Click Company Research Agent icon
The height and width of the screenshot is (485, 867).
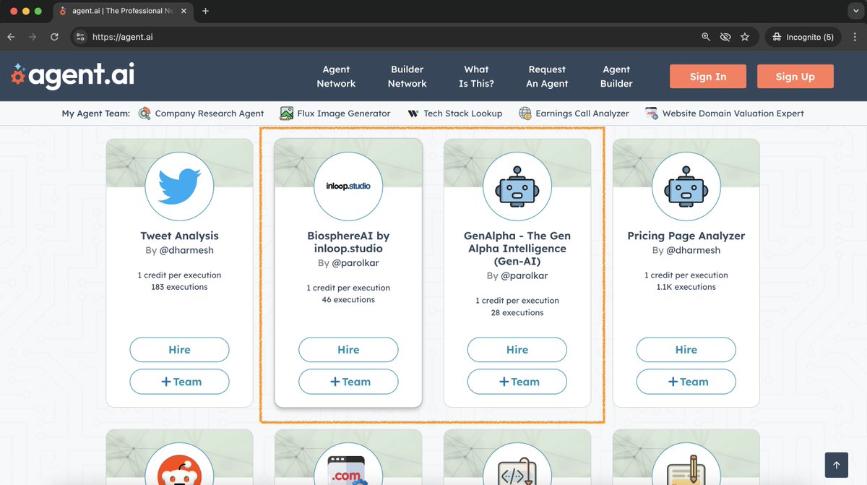[x=144, y=113]
